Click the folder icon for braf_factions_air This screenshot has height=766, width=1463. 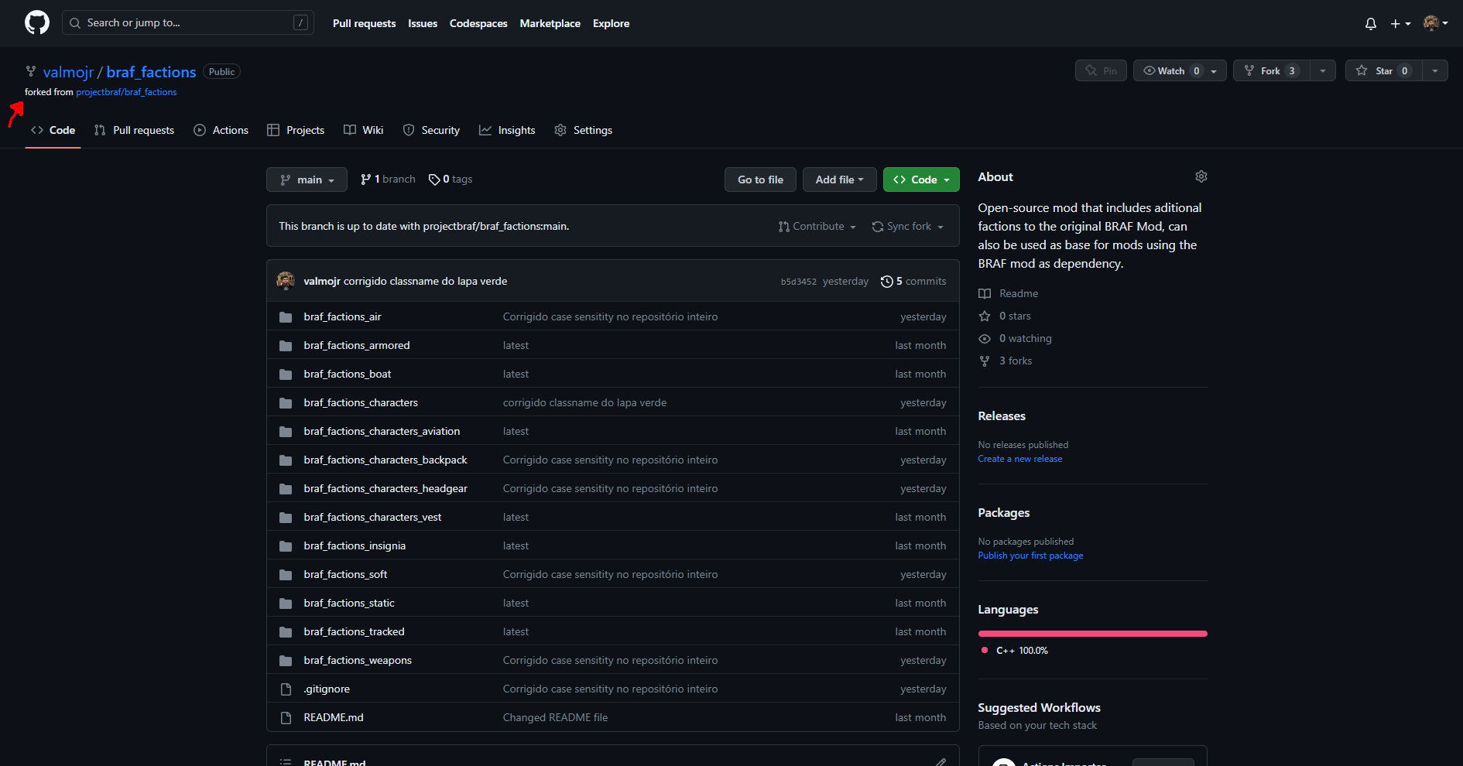[286, 317]
